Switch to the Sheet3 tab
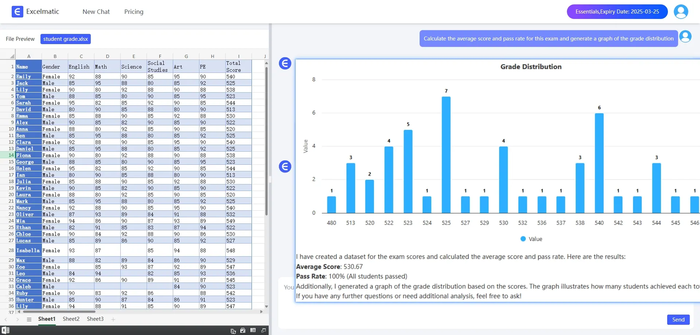The width and height of the screenshot is (700, 335). (95, 319)
